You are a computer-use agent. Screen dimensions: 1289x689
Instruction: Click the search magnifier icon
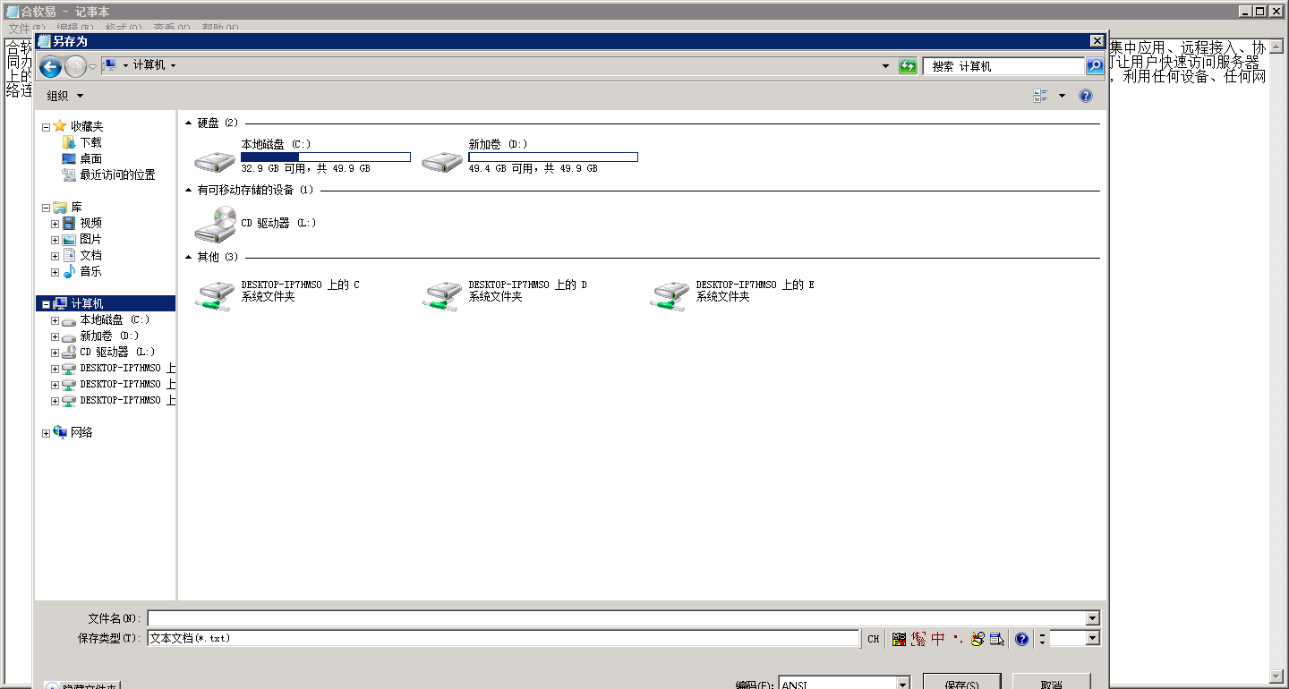pyautogui.click(x=1095, y=66)
